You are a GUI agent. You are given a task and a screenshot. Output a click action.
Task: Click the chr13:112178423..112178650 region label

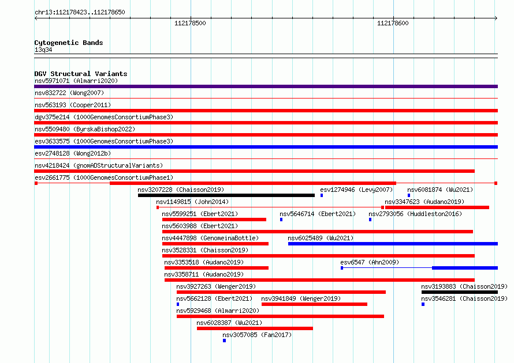80,13
